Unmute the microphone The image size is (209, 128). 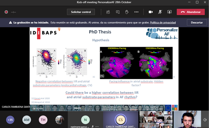click(x=160, y=12)
